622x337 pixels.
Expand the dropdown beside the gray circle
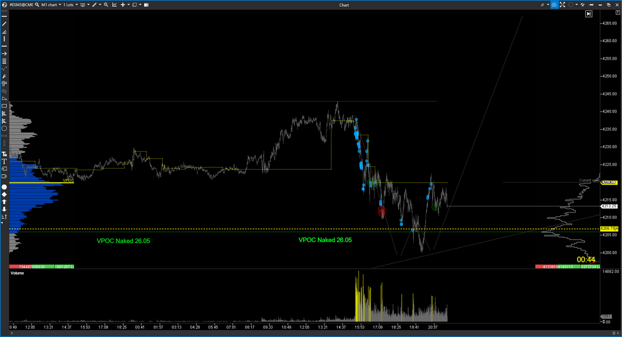point(576,5)
